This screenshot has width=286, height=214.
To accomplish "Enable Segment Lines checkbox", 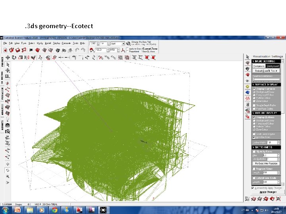I will 254,169.
